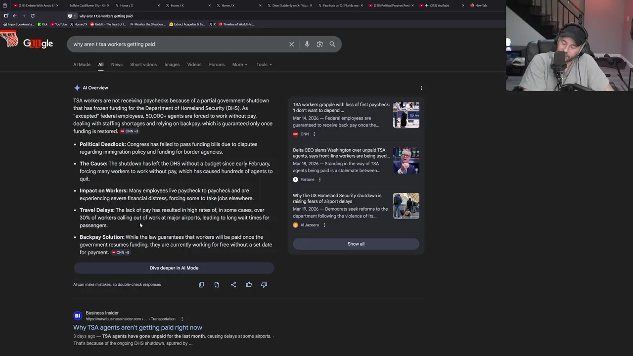Switch to the Images tab
633x356 pixels.
(172, 65)
